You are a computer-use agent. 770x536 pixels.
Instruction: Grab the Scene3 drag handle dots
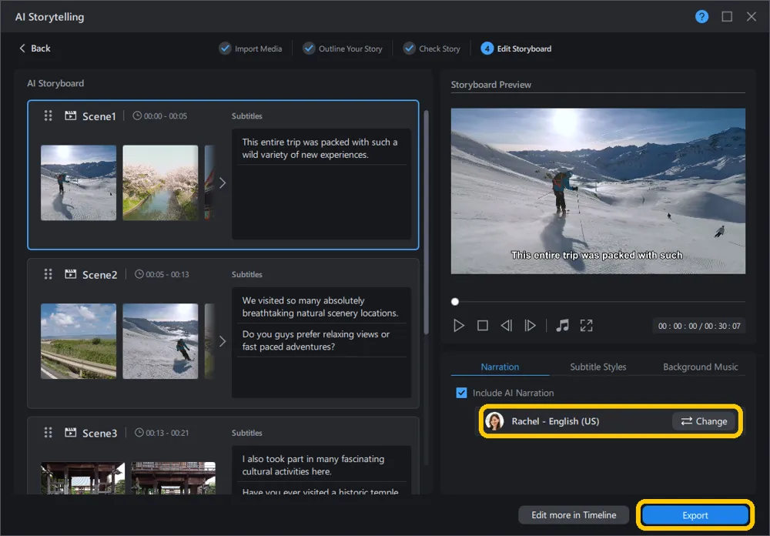pos(48,432)
